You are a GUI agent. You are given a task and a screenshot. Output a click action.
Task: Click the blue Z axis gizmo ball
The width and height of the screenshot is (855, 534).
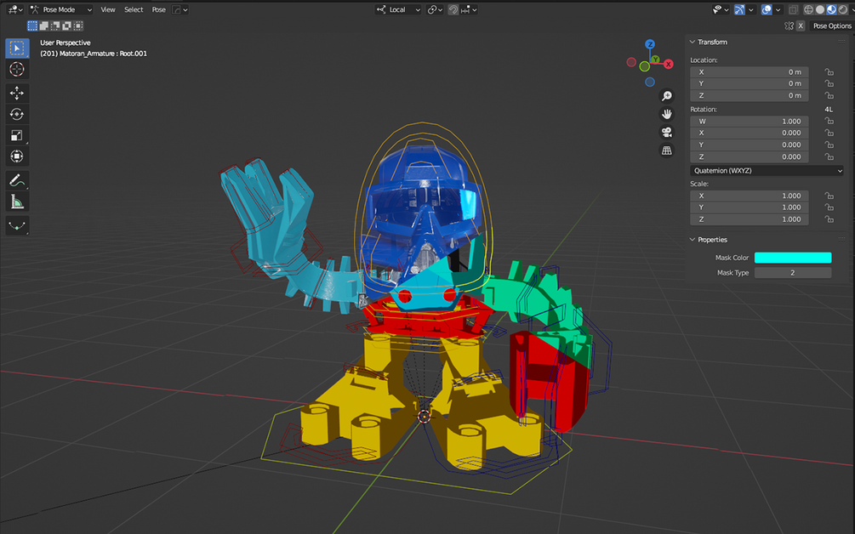click(x=649, y=44)
